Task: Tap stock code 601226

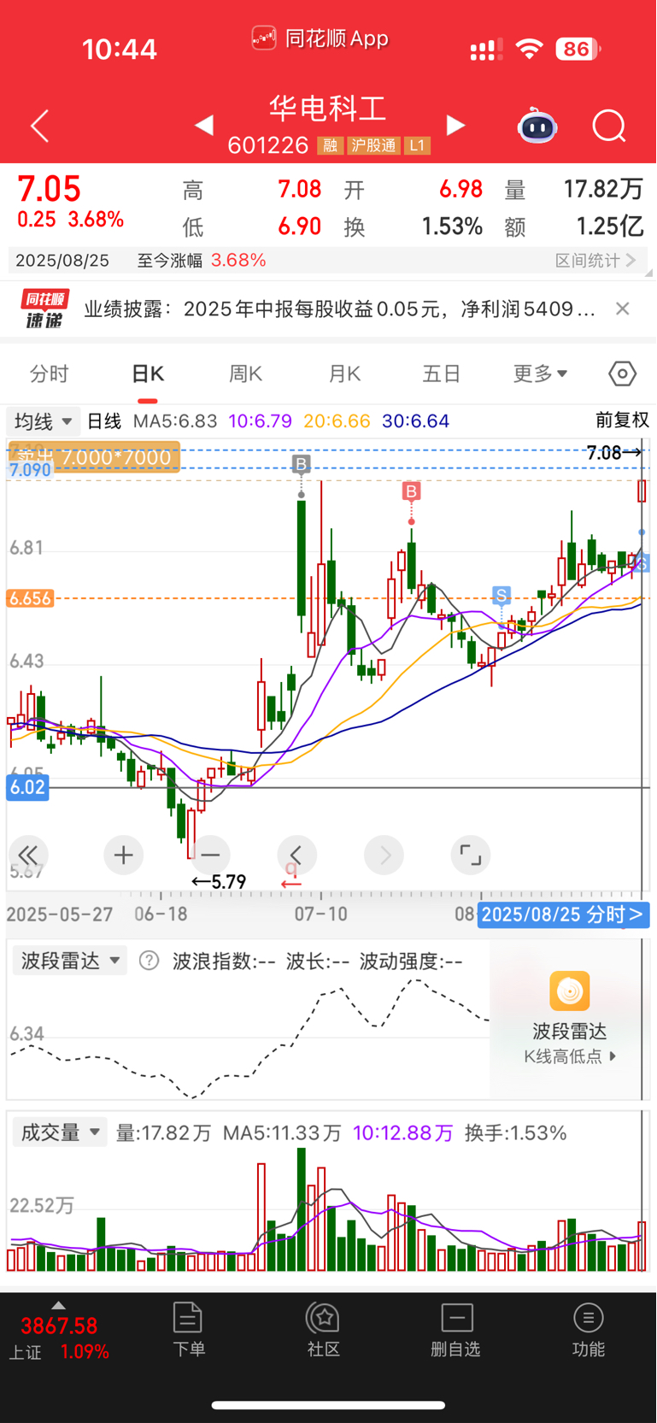Action: tap(268, 145)
